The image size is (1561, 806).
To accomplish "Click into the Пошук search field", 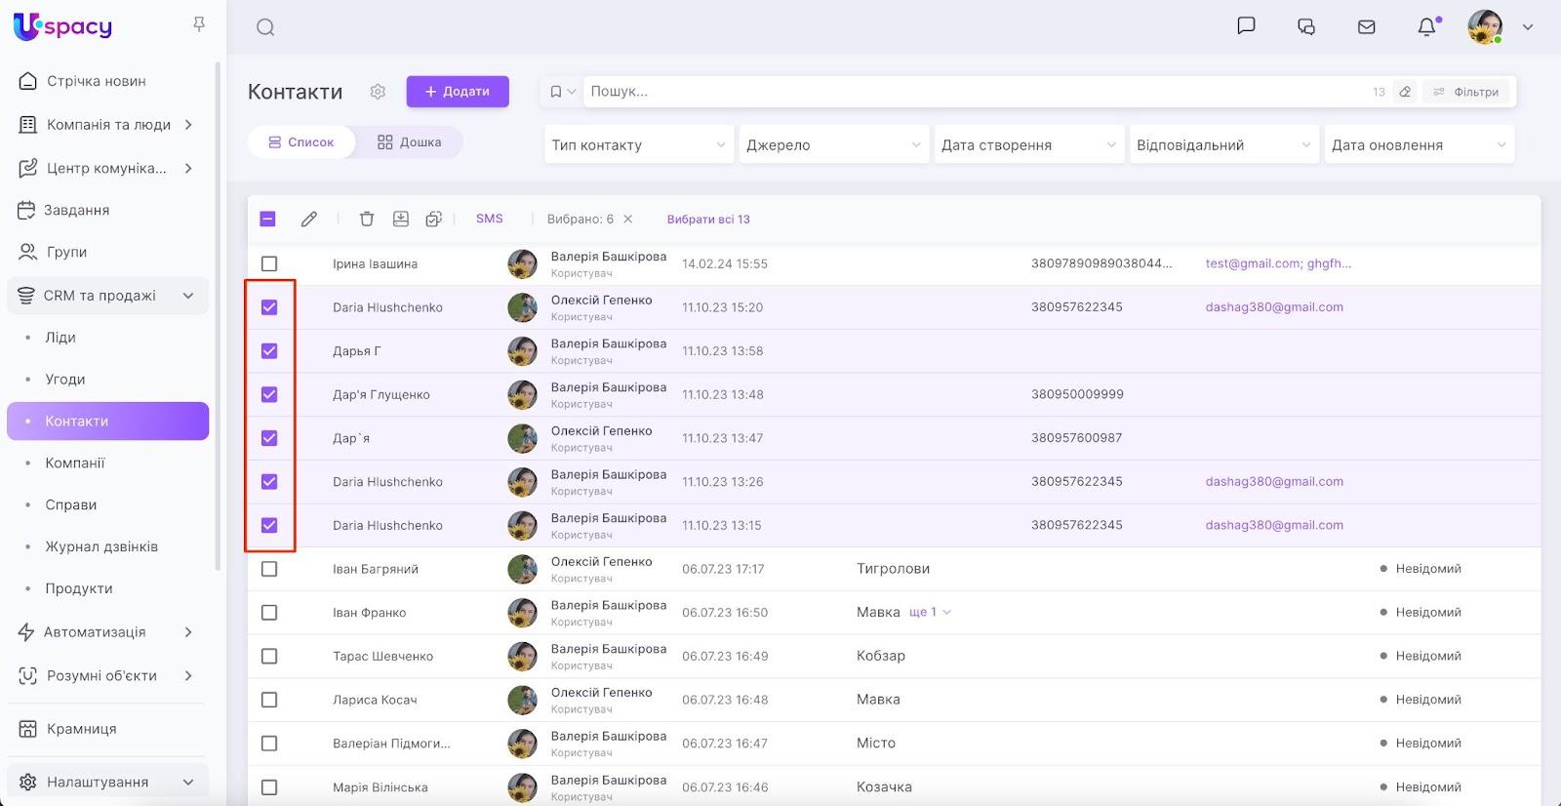I will click(976, 92).
